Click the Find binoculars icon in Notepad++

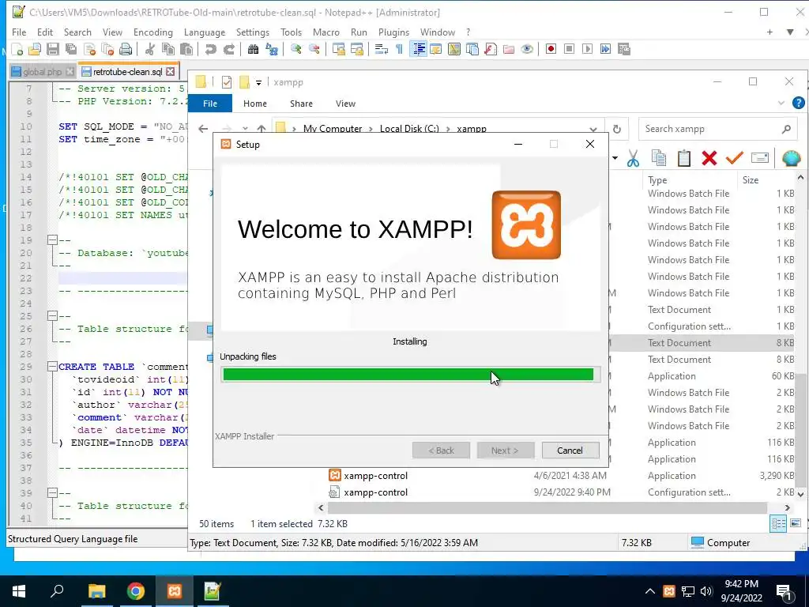[x=253, y=50]
